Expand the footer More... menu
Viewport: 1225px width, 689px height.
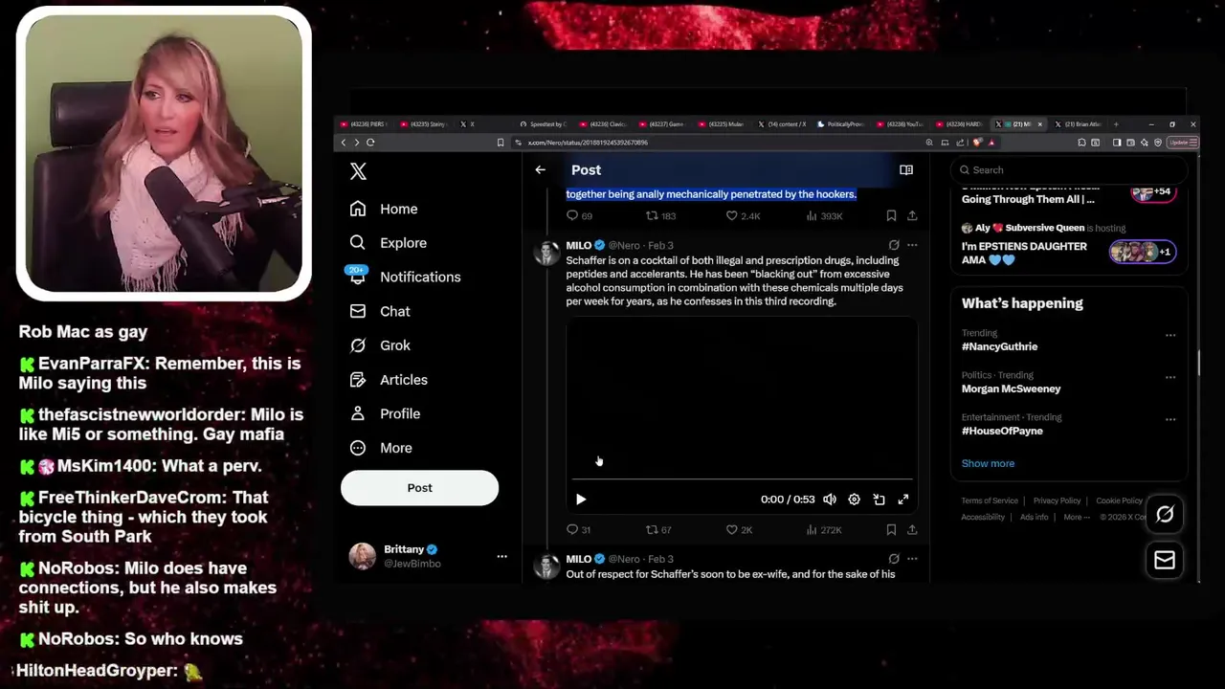click(1077, 517)
